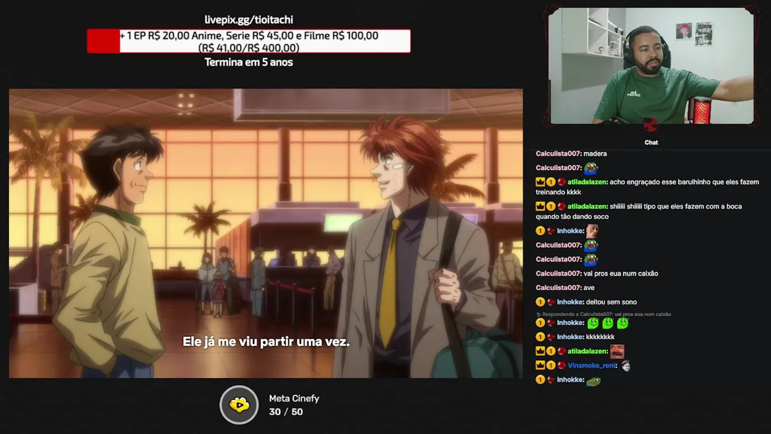This screenshot has height=434, width=771.
Task: Click the 'Chat' panel heading
Action: click(x=651, y=142)
